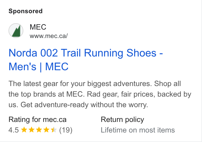The height and width of the screenshot is (142, 202).
Task: Select the MEC advertiser name
Action: click(x=38, y=27)
